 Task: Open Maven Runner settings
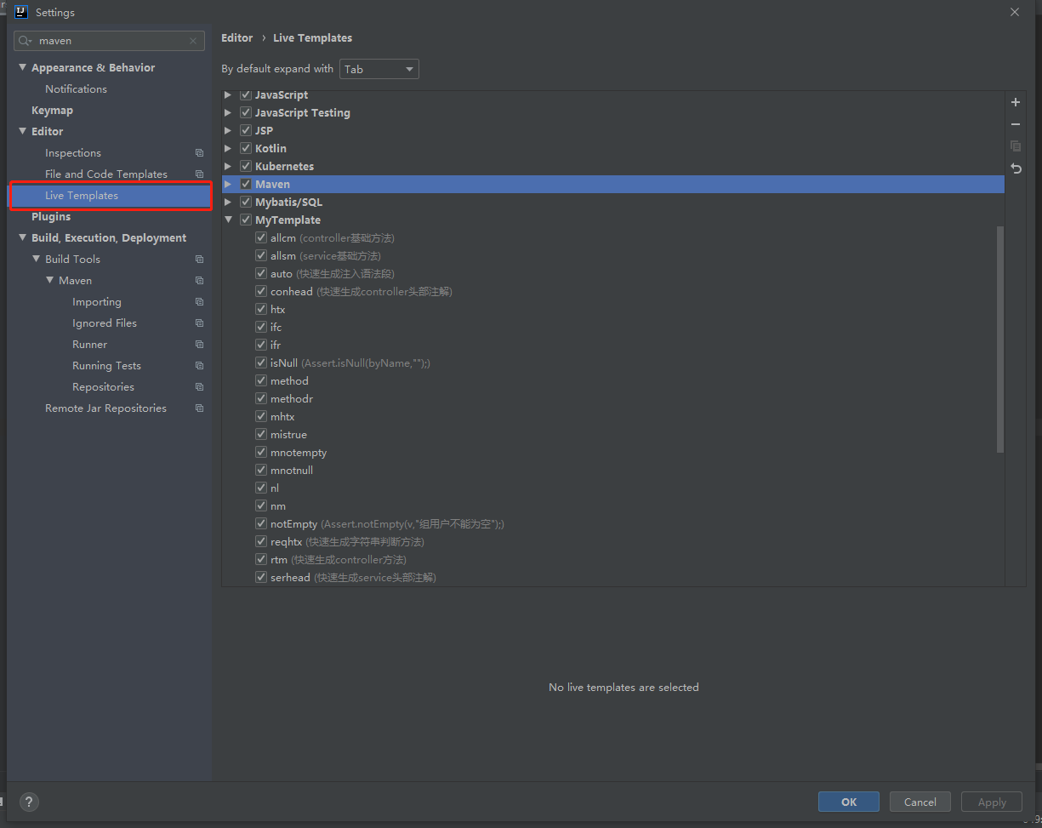point(89,345)
